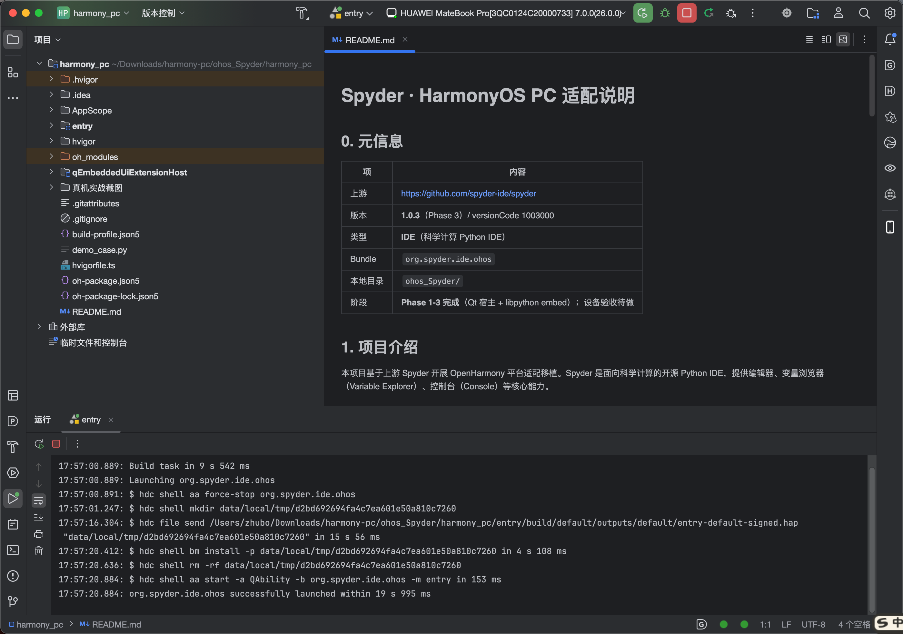The image size is (903, 634).
Task: Open the Git version control branch icon
Action: 13,601
